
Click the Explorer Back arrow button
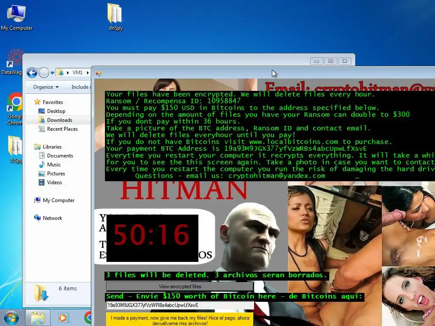click(32, 73)
